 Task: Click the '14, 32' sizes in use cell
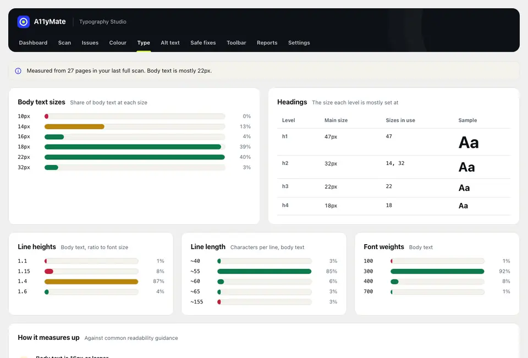point(395,163)
